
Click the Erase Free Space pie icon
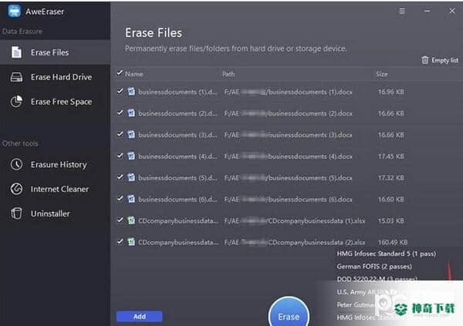coord(16,102)
